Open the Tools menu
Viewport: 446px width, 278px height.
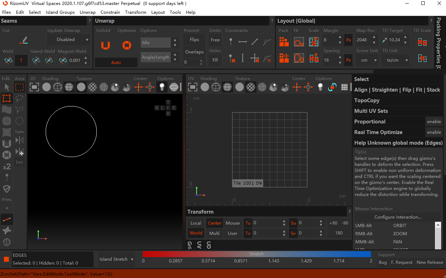pyautogui.click(x=175, y=12)
